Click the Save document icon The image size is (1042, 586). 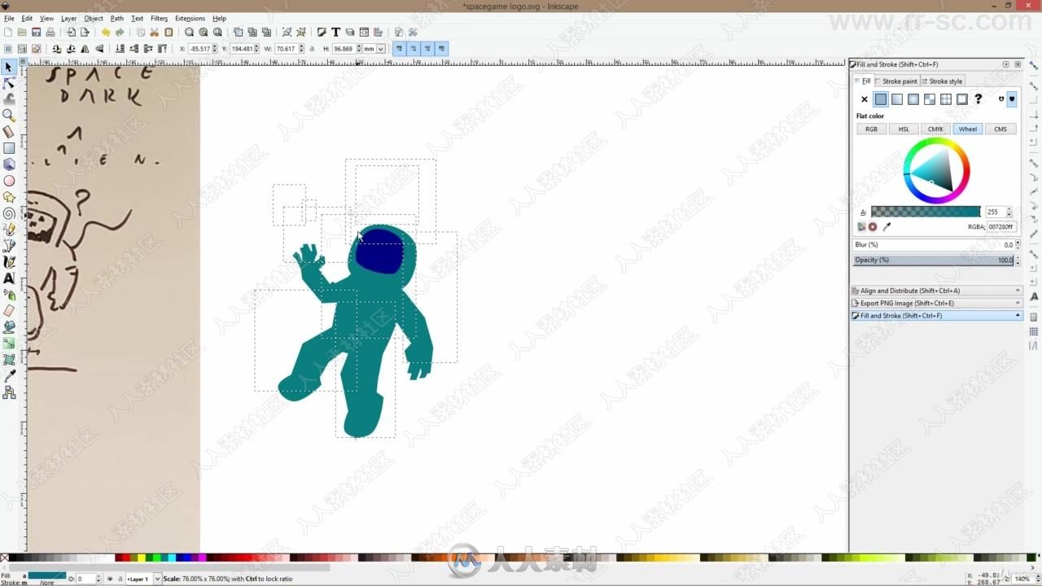click(x=36, y=33)
